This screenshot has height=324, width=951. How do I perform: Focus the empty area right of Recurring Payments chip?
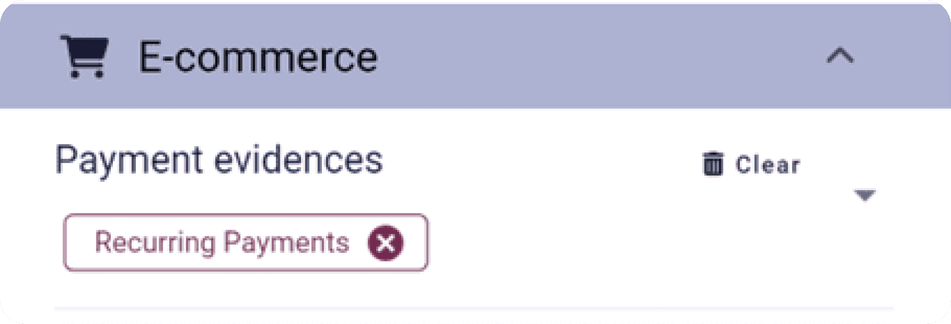click(x=637, y=243)
